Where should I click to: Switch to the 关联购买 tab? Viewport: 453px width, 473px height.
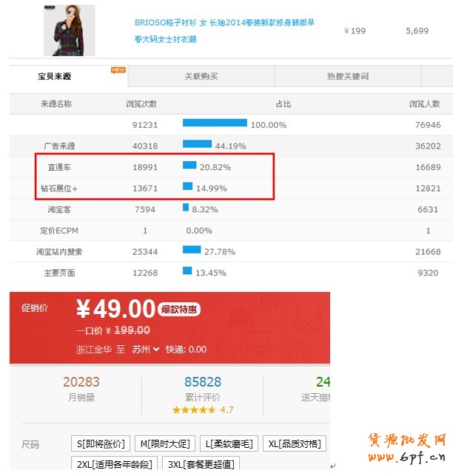(201, 76)
